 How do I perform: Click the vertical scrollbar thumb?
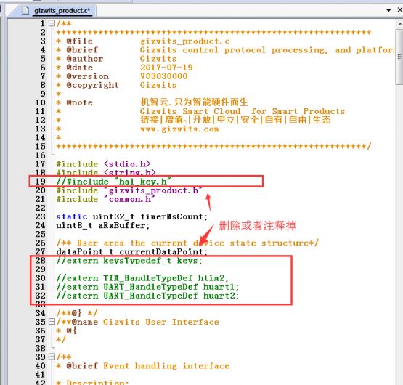click(399, 57)
